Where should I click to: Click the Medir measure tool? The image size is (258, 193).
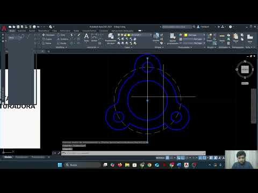(222, 38)
